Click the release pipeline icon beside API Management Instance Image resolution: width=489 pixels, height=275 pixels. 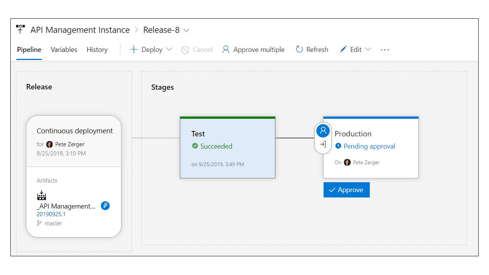[x=20, y=29]
